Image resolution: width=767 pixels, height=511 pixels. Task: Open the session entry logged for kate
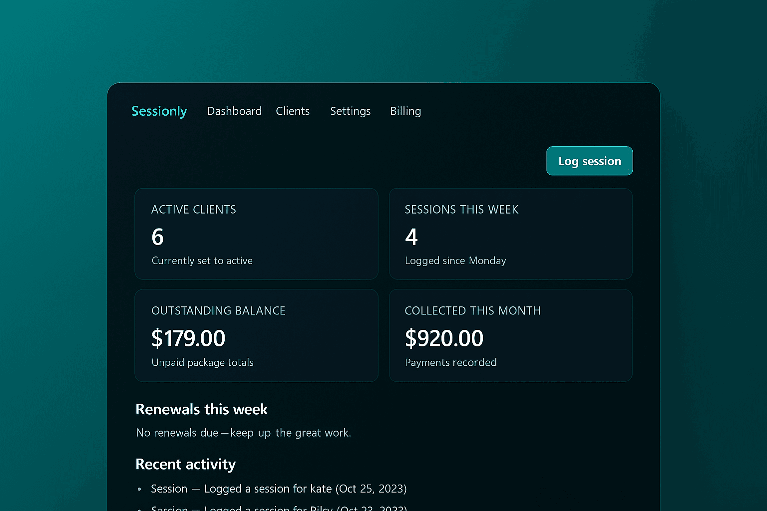point(279,489)
